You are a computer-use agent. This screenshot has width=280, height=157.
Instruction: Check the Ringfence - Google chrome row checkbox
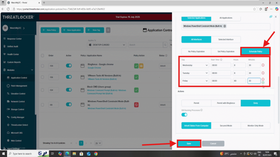(42, 66)
